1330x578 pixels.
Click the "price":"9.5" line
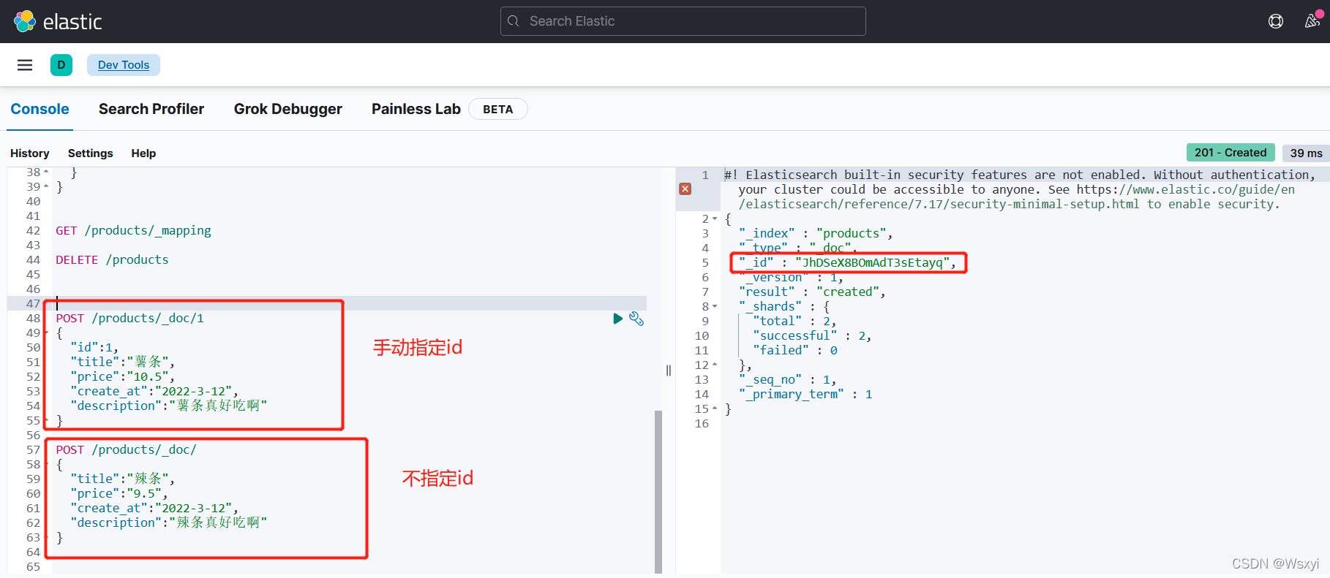tap(119, 494)
